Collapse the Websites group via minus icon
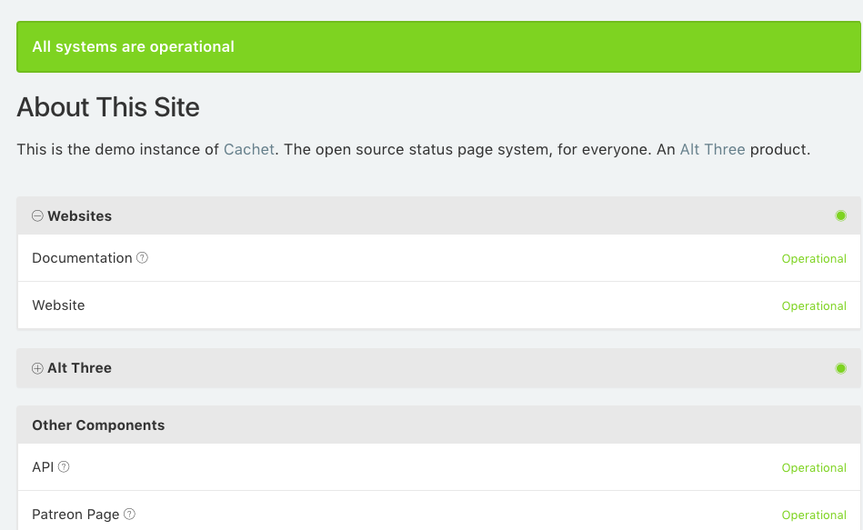The image size is (863, 530). click(x=37, y=216)
